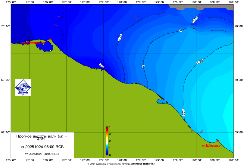
Task: Click the red marker at м.Шмидта cape
Action: click(217, 140)
